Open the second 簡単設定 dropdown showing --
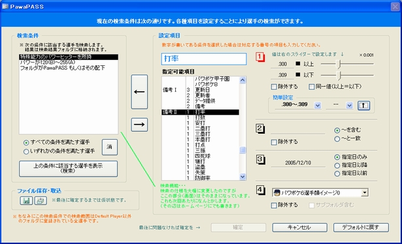This screenshot has height=244, width=402. point(349,106)
